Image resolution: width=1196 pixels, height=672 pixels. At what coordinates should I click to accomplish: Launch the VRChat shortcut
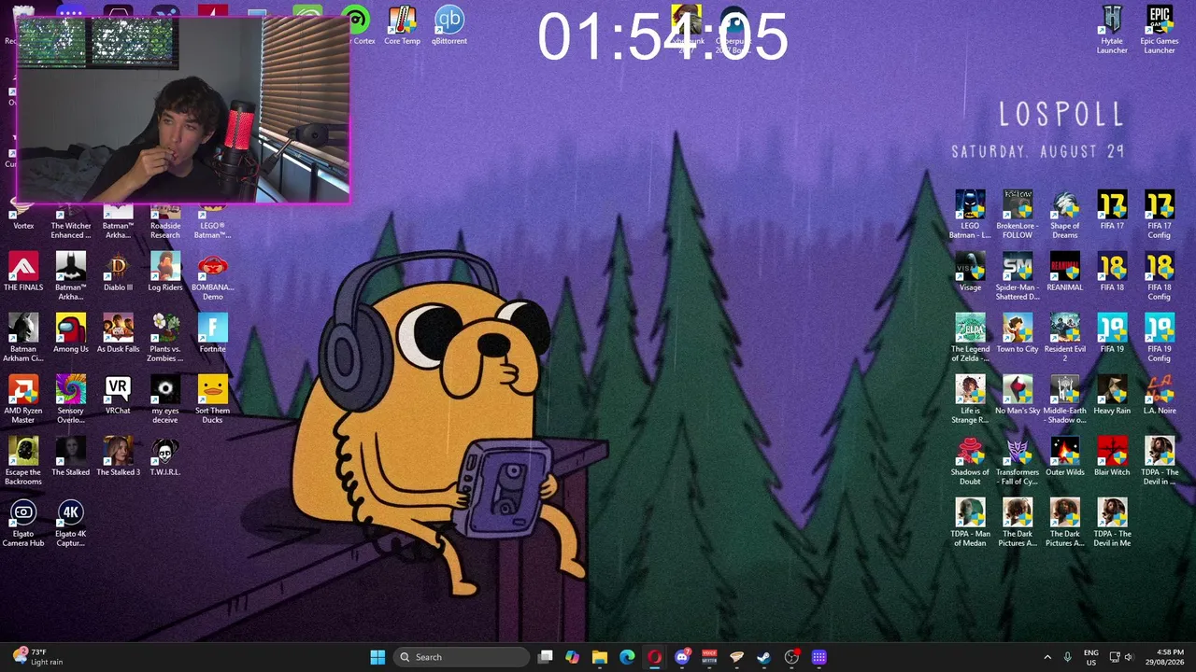pyautogui.click(x=118, y=396)
